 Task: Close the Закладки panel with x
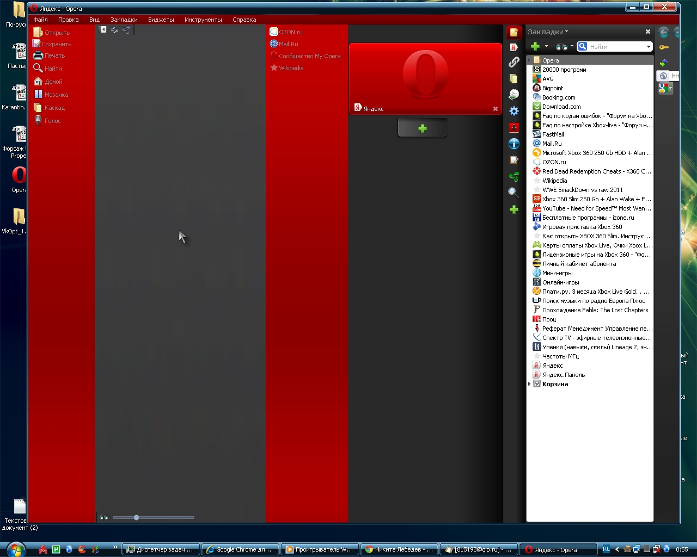pos(648,32)
